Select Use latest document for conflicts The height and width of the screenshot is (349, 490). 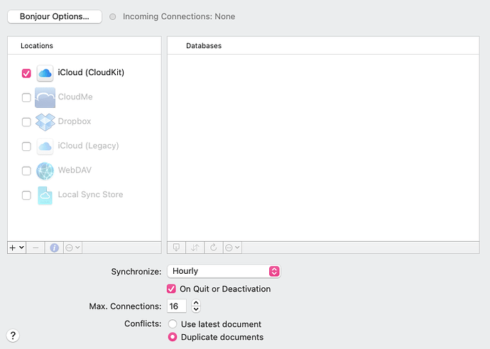click(173, 324)
